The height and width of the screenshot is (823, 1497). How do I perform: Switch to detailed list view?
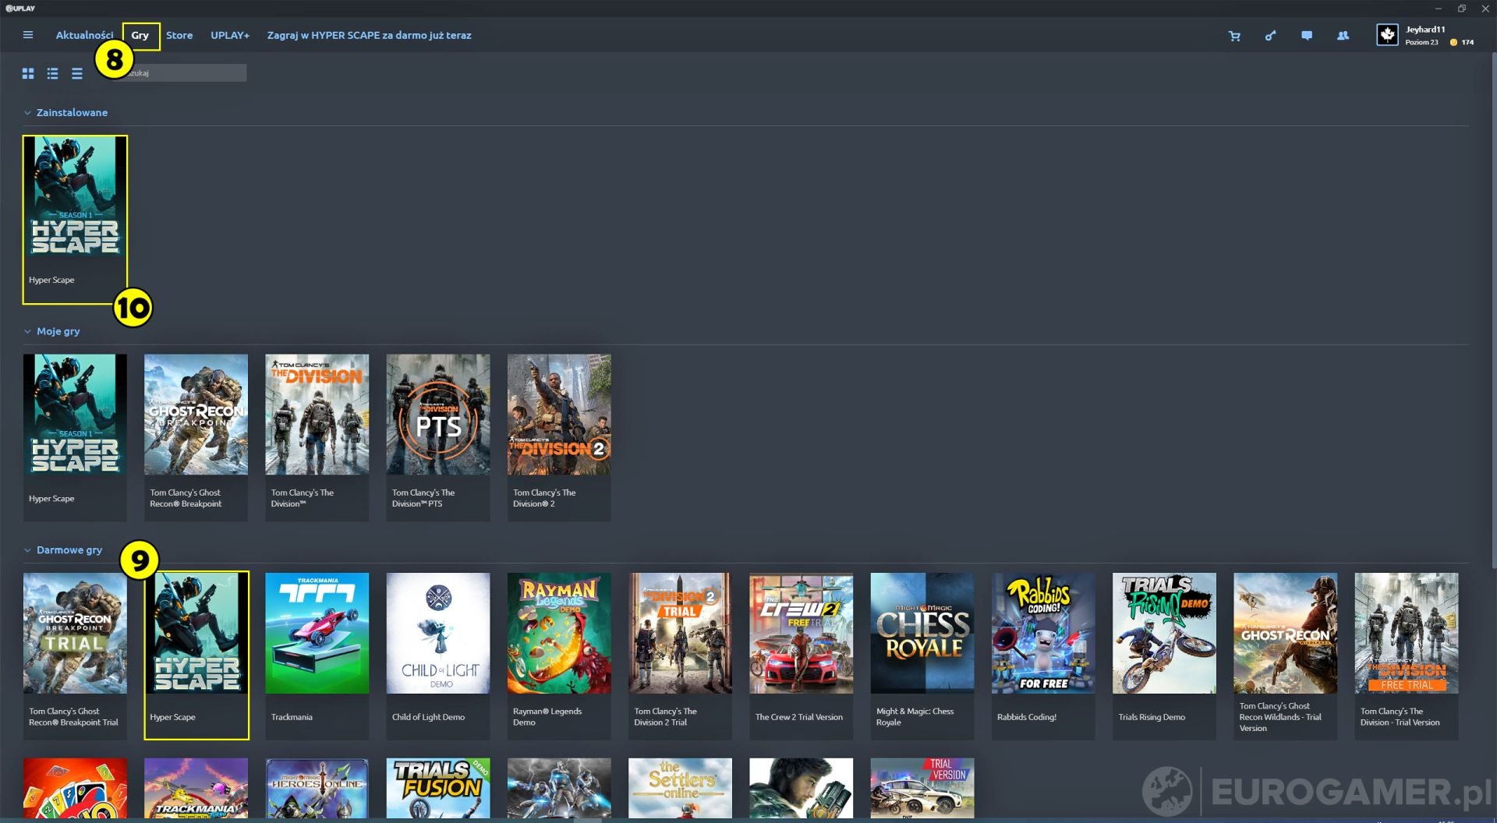(x=52, y=73)
